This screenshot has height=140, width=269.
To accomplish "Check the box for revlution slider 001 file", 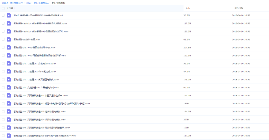I will pos(3,23).
